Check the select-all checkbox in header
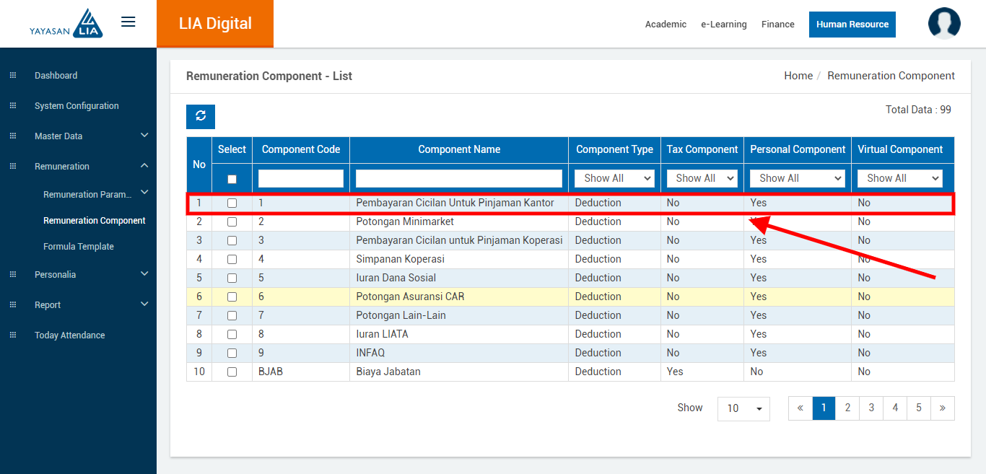This screenshot has height=474, width=986. [232, 179]
